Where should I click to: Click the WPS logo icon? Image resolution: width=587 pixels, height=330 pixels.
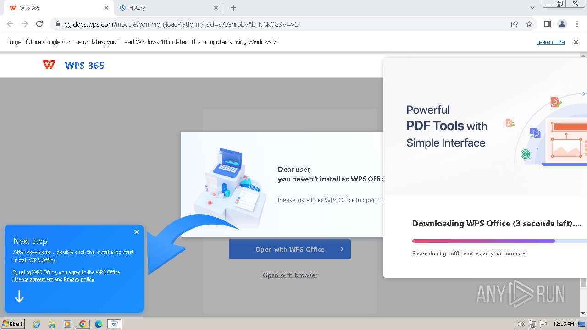tap(49, 65)
